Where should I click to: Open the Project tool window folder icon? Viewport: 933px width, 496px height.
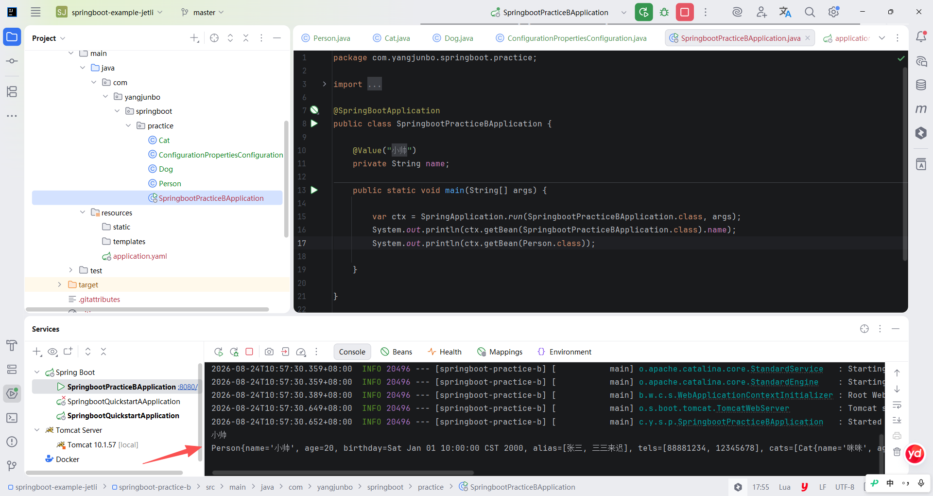point(12,37)
